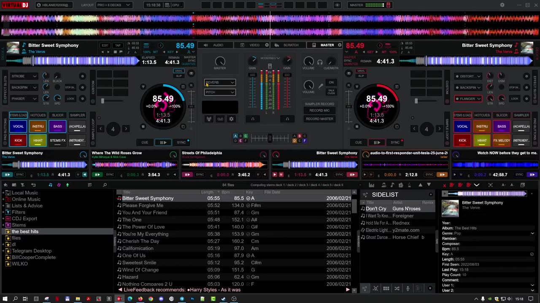This screenshot has height=303, width=540.
Task: Click the right deck eye icon
Action: pyautogui.click(x=348, y=73)
